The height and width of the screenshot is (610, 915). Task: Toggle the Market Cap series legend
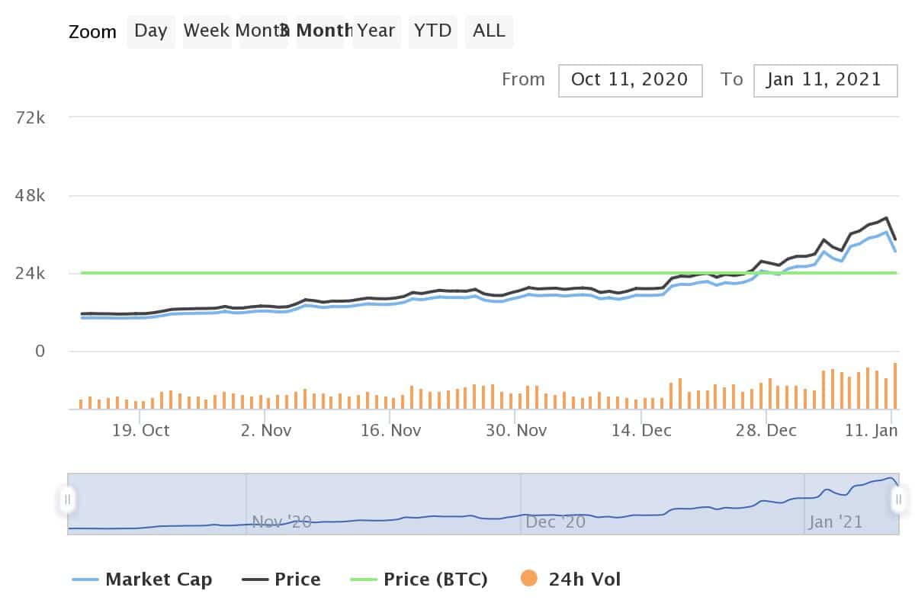point(143,579)
